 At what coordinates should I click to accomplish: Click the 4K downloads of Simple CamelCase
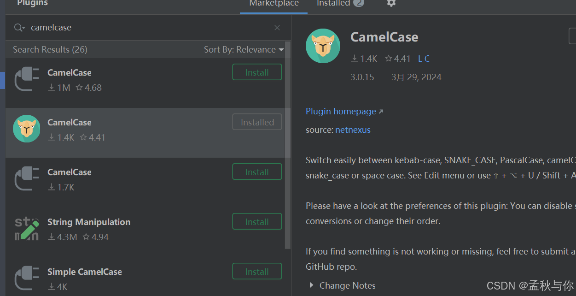tap(58, 287)
